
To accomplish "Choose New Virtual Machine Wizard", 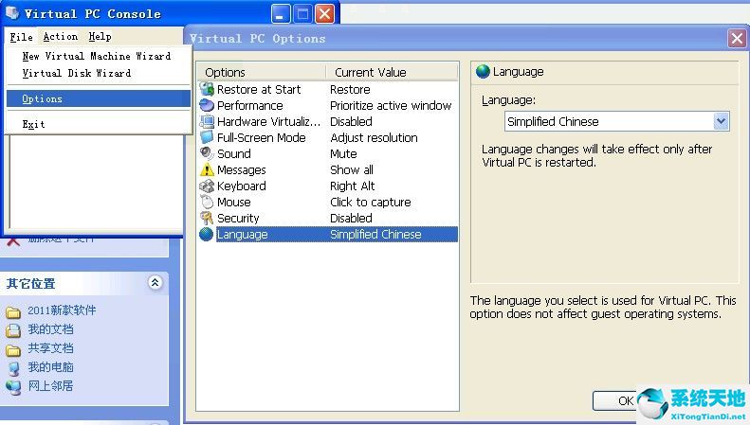I will click(x=96, y=57).
